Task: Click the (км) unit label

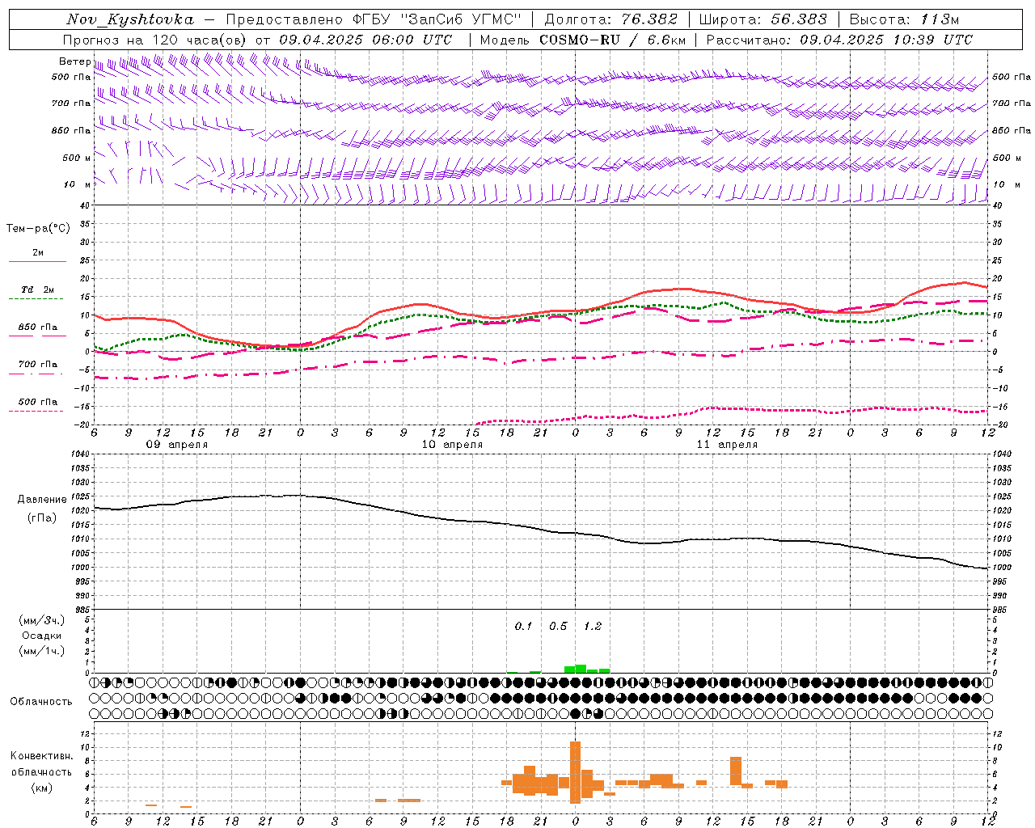Action: [x=42, y=787]
